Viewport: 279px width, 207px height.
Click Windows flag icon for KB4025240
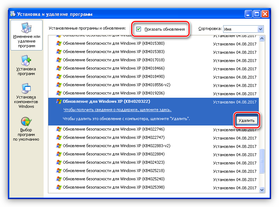[58, 179]
